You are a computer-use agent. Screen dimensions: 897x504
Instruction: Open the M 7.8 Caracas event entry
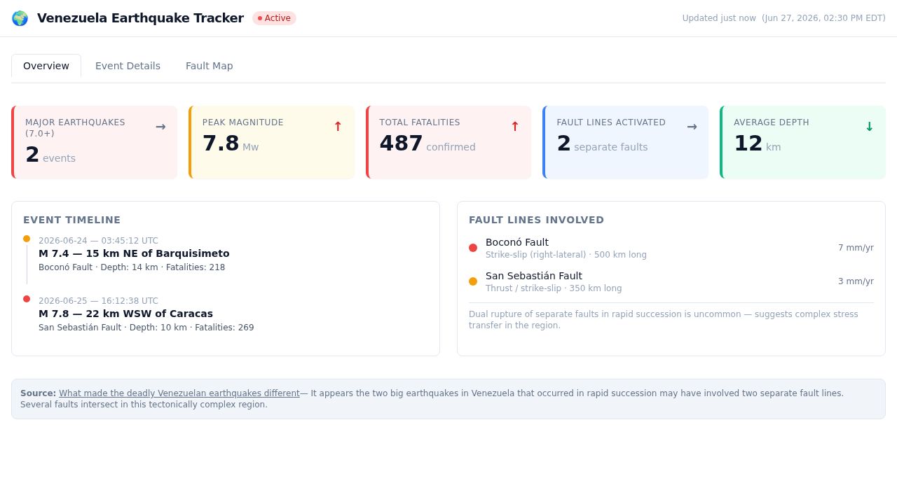146,314
